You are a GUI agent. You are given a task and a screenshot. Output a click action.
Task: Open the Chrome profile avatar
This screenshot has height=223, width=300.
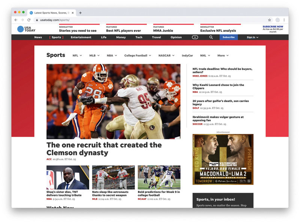pyautogui.click(x=277, y=20)
